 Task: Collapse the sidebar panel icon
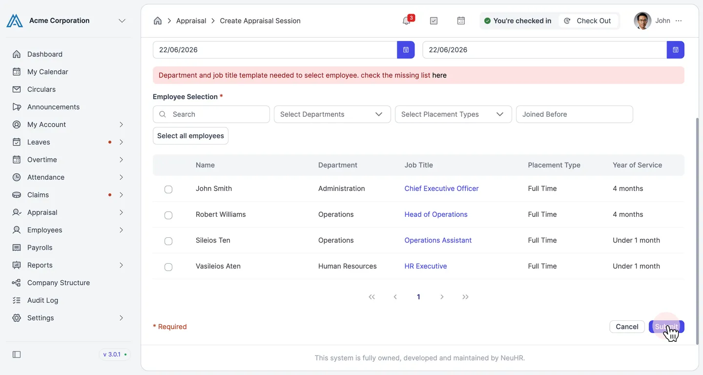point(17,354)
